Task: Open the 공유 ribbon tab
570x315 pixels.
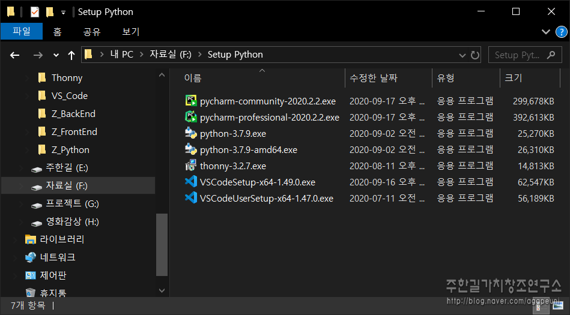Action: [92, 32]
